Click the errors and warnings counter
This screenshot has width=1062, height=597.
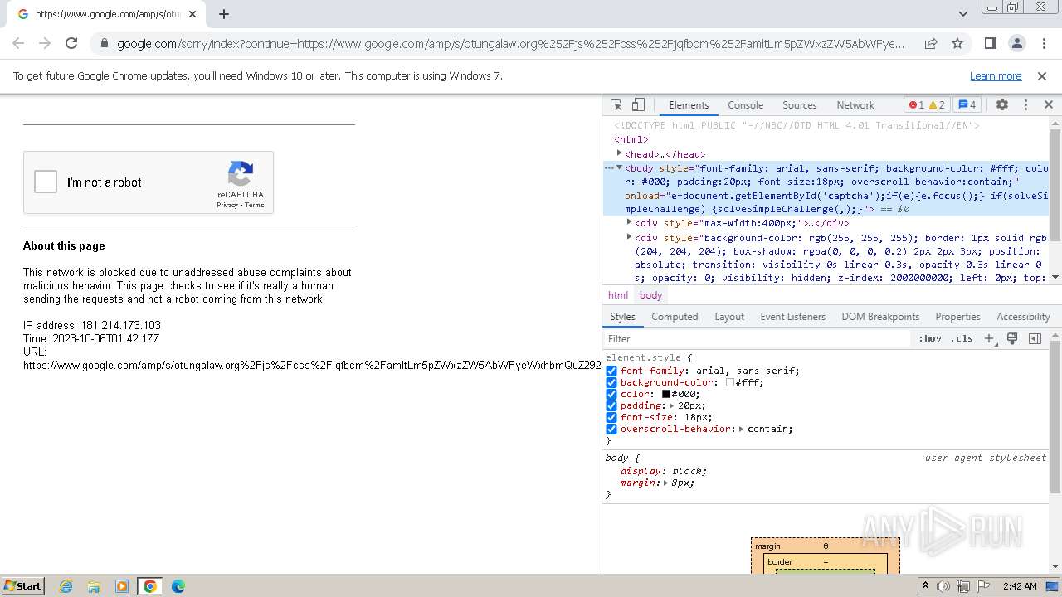click(x=926, y=105)
